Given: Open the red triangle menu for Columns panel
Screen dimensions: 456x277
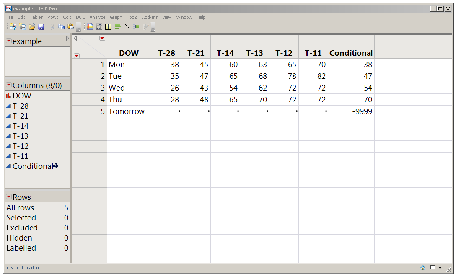Looking at the screenshot, I should tap(9, 85).
